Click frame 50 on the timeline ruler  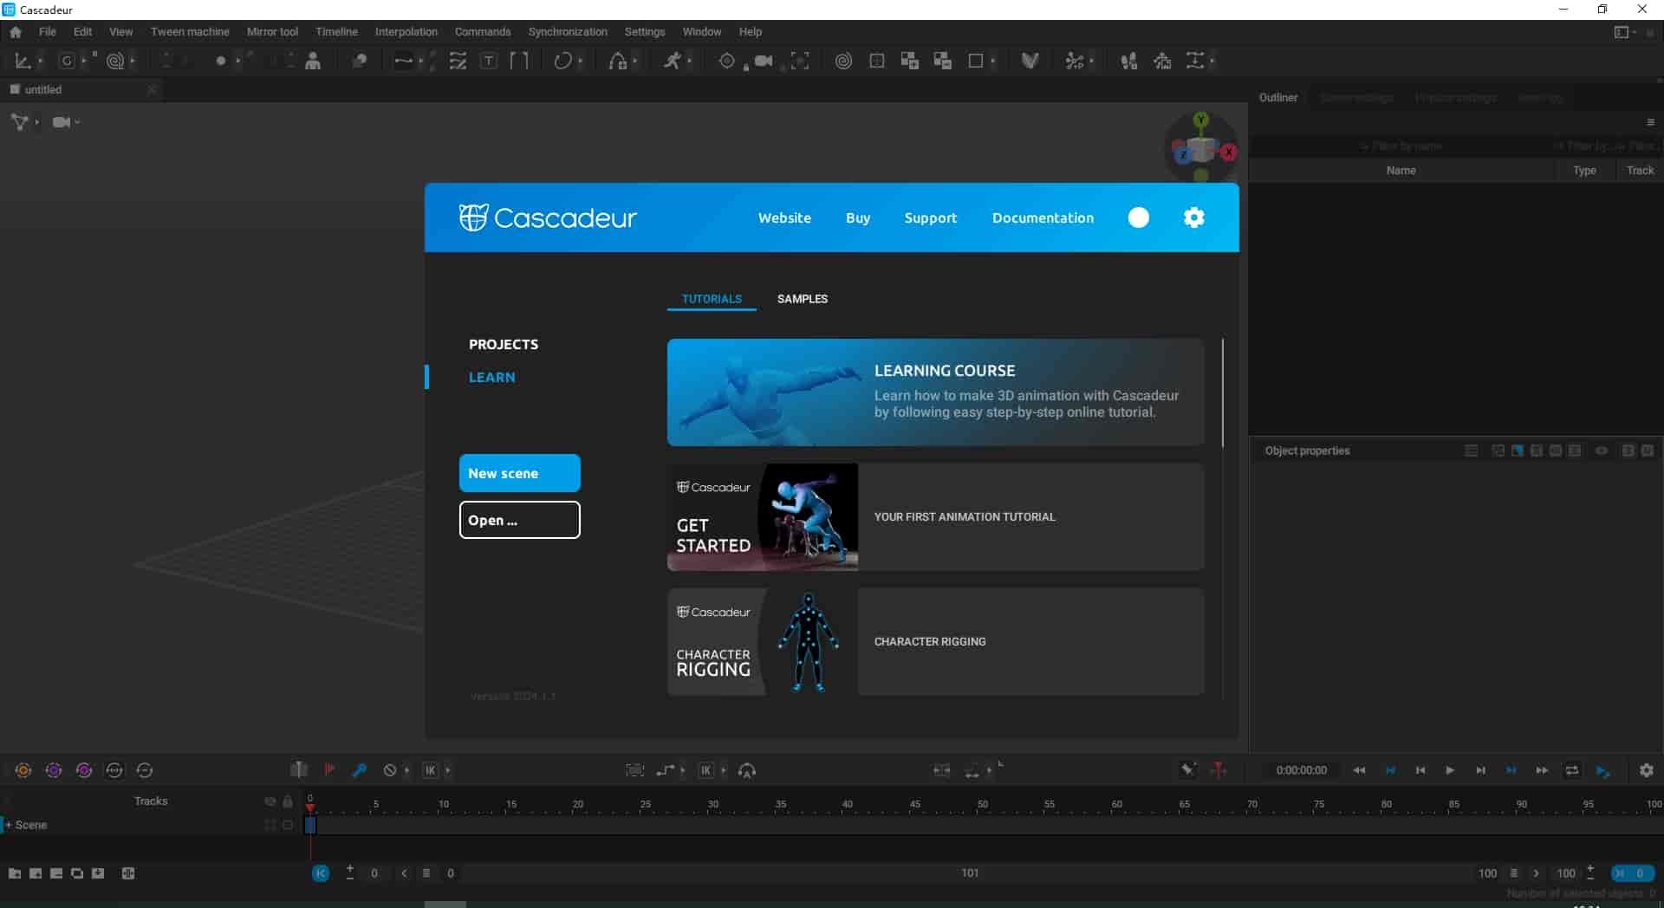coord(982,805)
